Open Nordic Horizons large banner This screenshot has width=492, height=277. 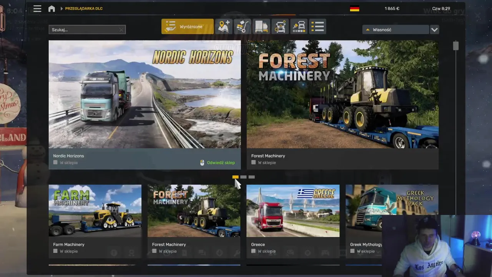pyautogui.click(x=145, y=94)
